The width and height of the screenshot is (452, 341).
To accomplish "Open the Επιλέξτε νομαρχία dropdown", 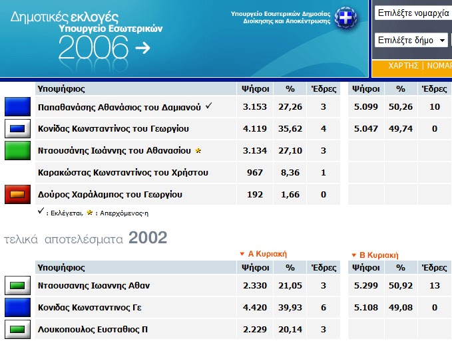I will click(413, 13).
